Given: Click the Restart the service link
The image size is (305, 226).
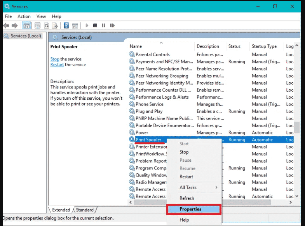Looking at the screenshot, I should coord(57,65).
